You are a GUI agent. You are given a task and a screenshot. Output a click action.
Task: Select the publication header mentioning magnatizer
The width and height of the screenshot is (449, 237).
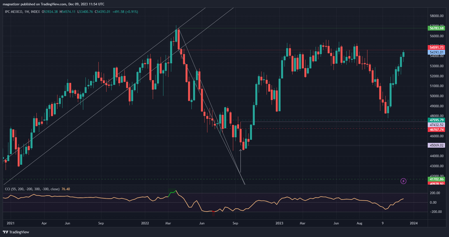54,4
